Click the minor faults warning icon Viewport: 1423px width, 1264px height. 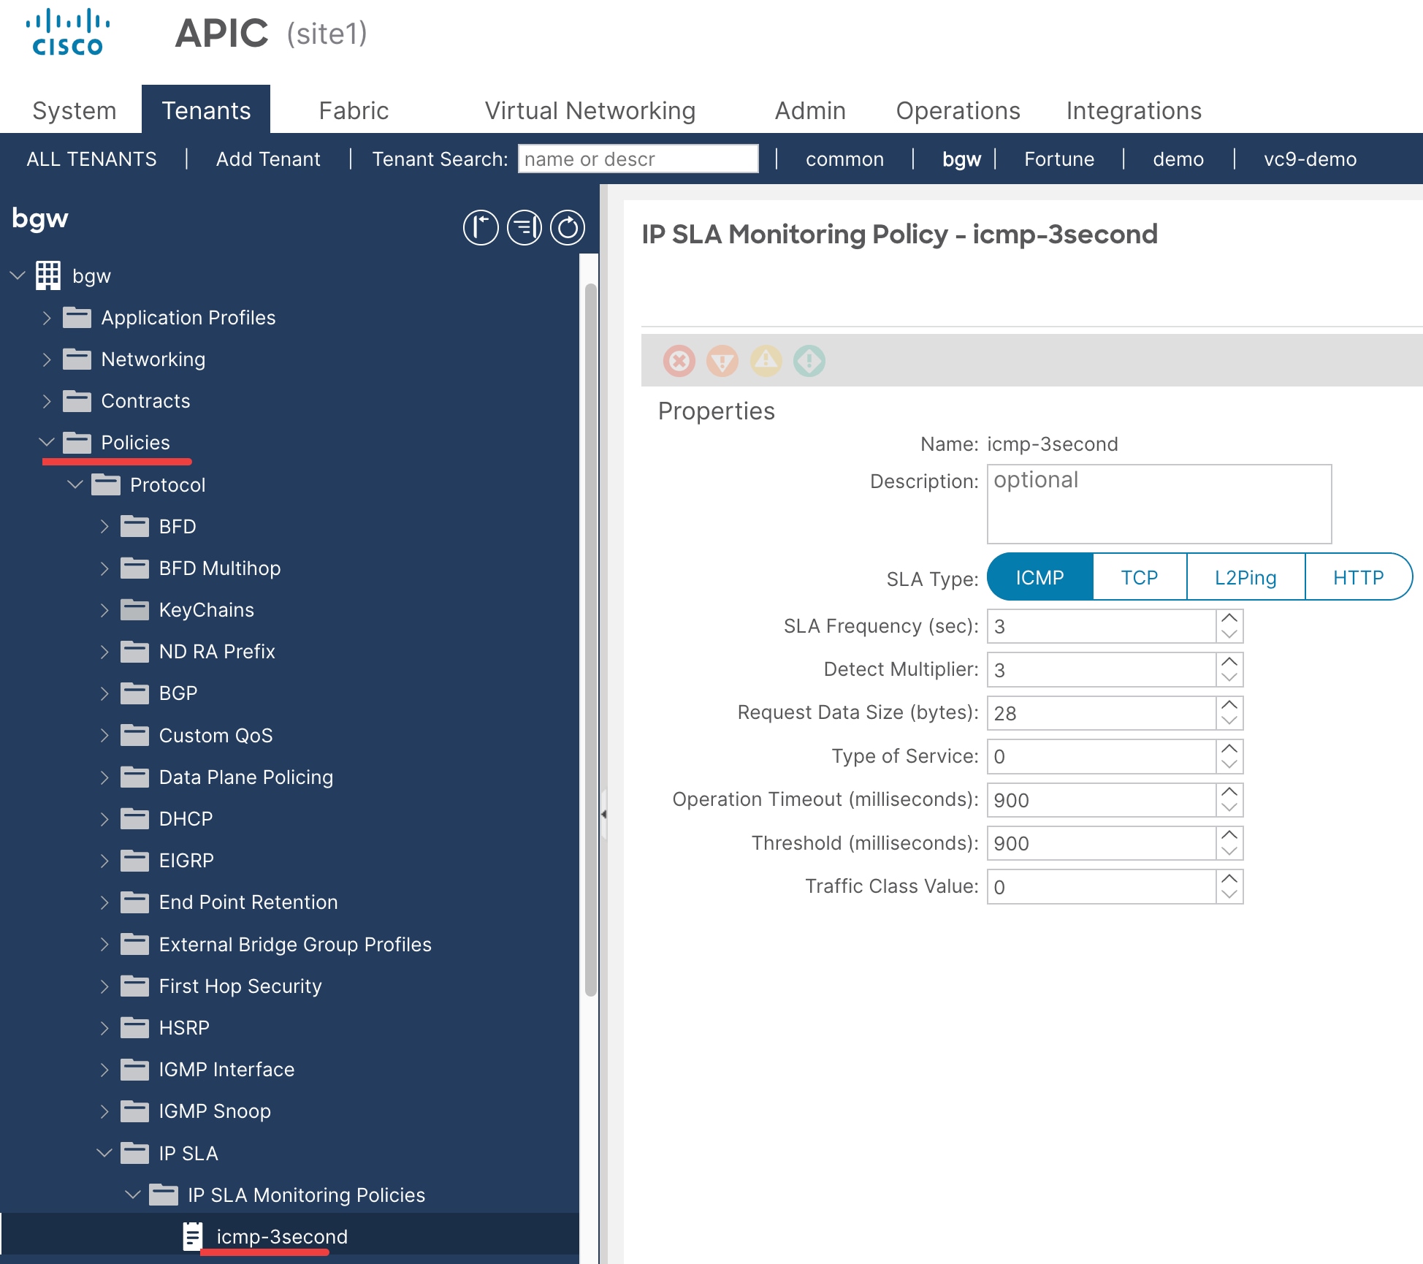click(x=766, y=361)
